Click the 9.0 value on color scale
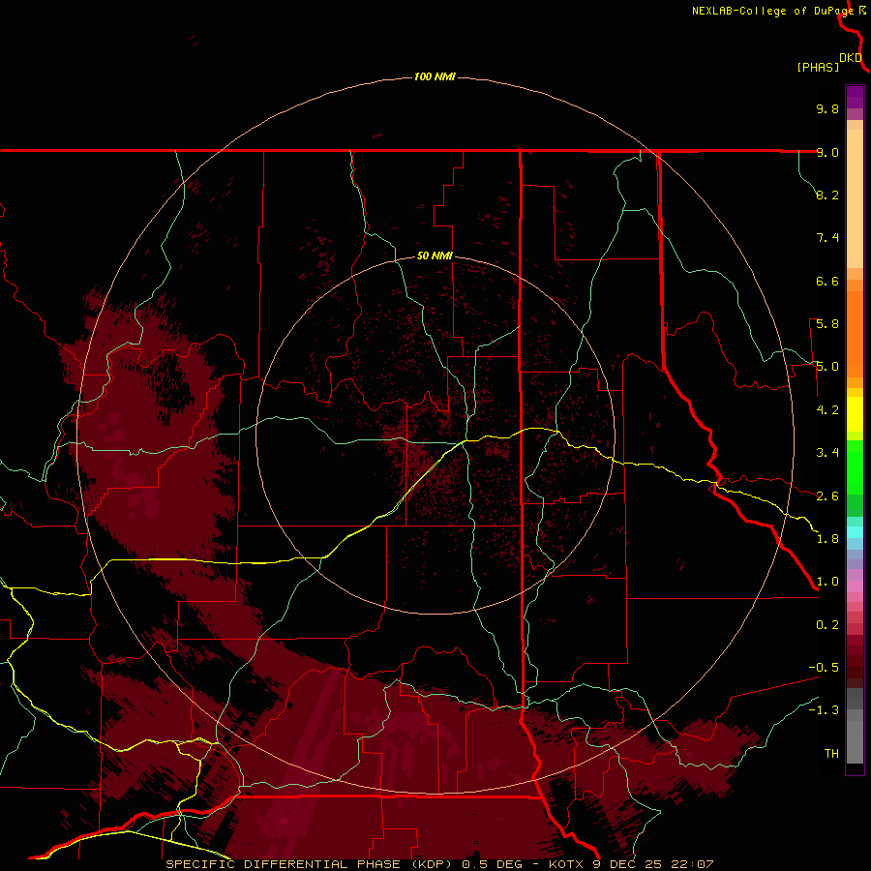This screenshot has height=871, width=871. (x=827, y=152)
